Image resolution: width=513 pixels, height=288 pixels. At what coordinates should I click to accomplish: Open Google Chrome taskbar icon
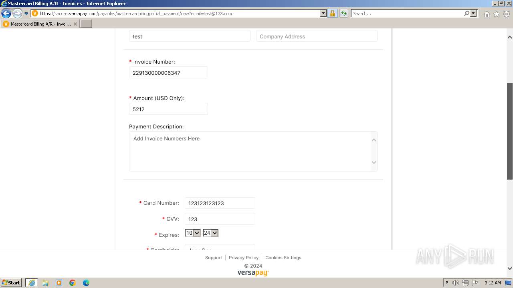point(73,283)
